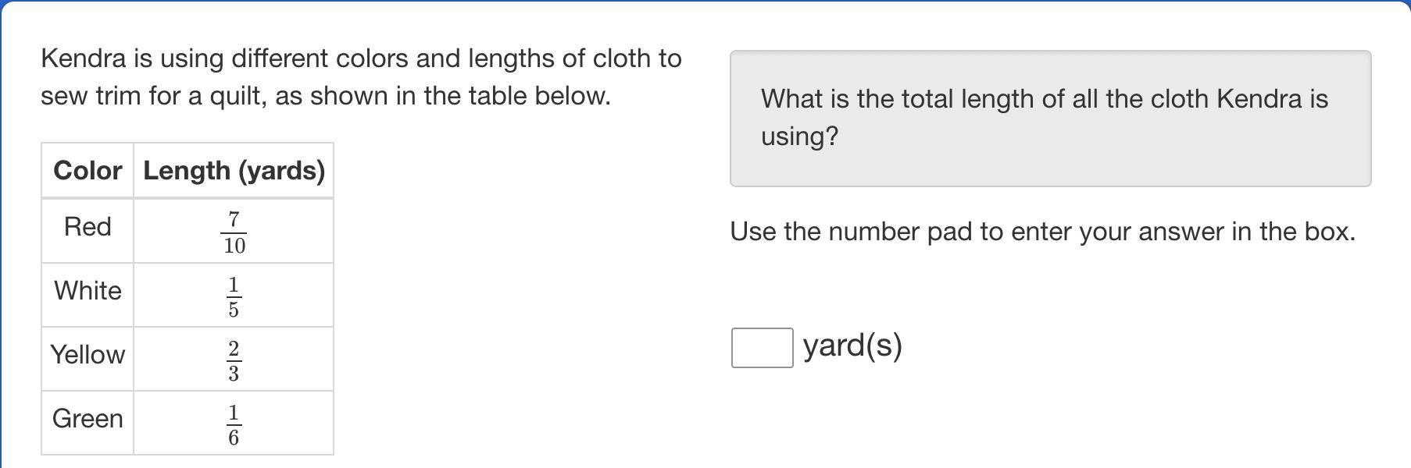The width and height of the screenshot is (1411, 468).
Task: Click the 1/5 fraction in the White row
Action: (x=234, y=296)
